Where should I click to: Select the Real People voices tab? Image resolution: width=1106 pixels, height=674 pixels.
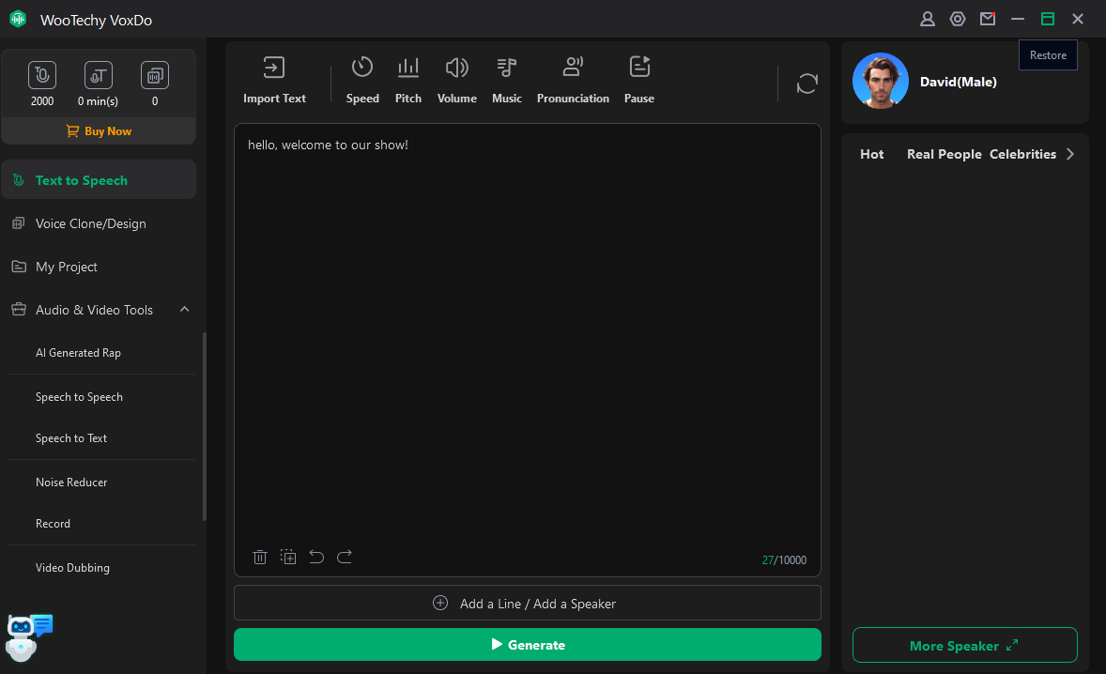coord(944,154)
